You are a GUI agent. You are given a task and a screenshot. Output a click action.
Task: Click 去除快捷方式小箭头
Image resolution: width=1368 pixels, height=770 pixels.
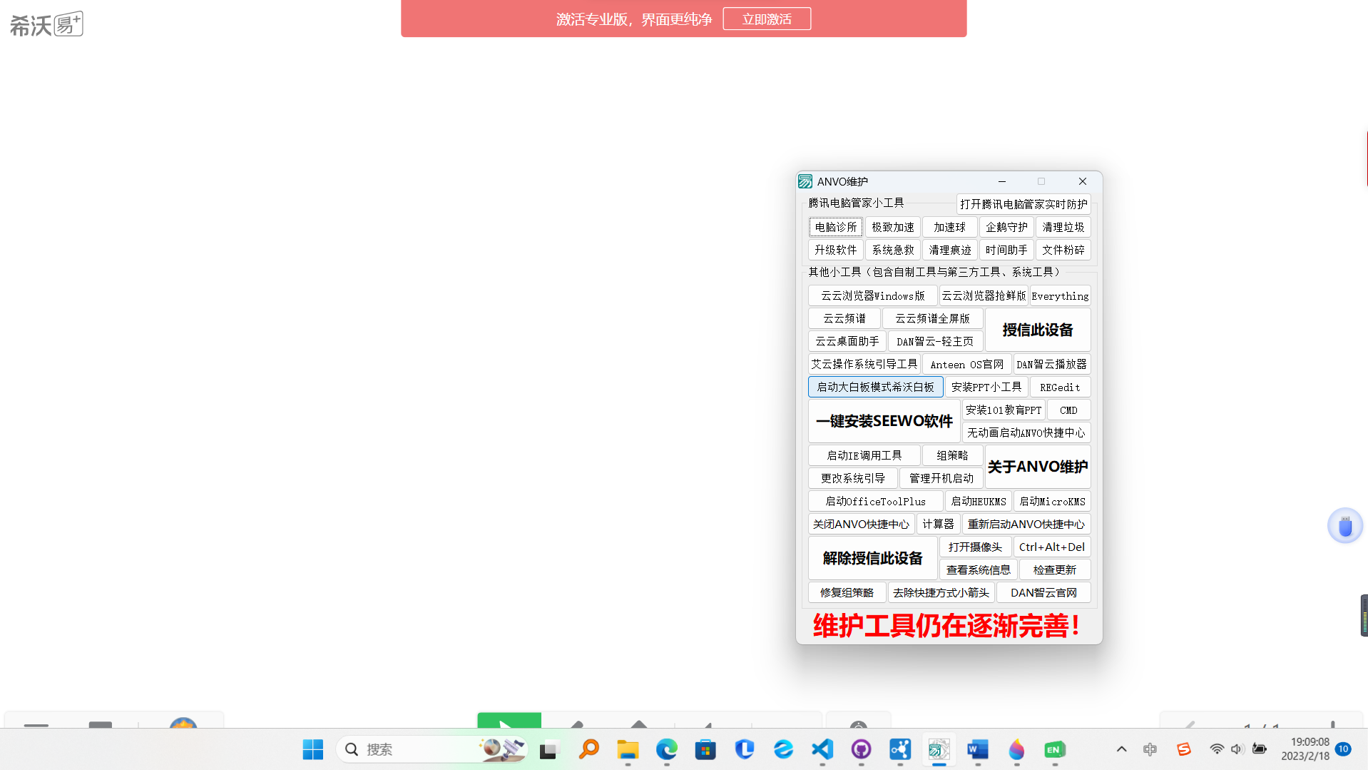pyautogui.click(x=941, y=592)
